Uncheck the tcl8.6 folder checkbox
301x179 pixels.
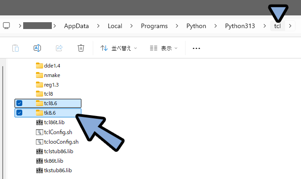pyautogui.click(x=19, y=103)
